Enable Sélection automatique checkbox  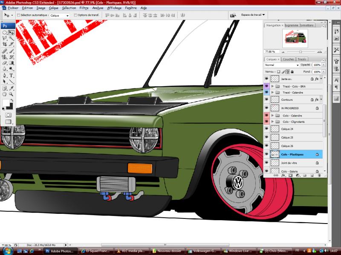point(18,15)
